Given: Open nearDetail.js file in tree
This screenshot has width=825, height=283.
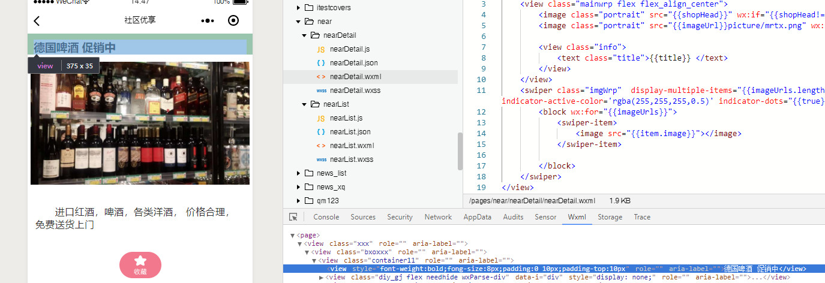Looking at the screenshot, I should tap(350, 49).
